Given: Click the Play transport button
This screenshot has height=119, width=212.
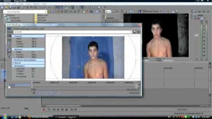Looking at the screenshot, I should 58,110.
